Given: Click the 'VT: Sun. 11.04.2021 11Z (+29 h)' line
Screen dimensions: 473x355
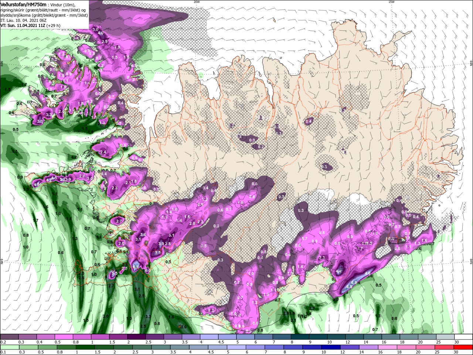Looking at the screenshot, I should 31,26.
